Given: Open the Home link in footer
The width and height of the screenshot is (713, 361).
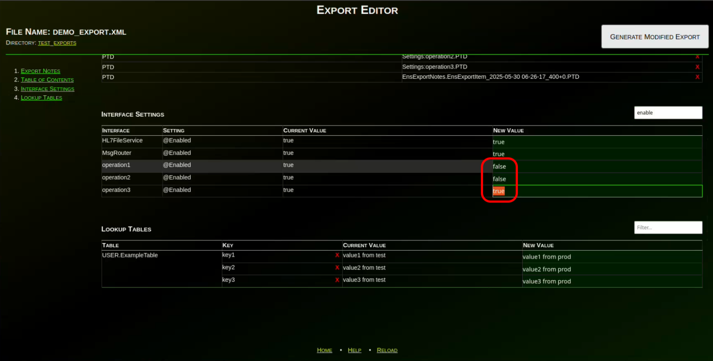Looking at the screenshot, I should 324,350.
